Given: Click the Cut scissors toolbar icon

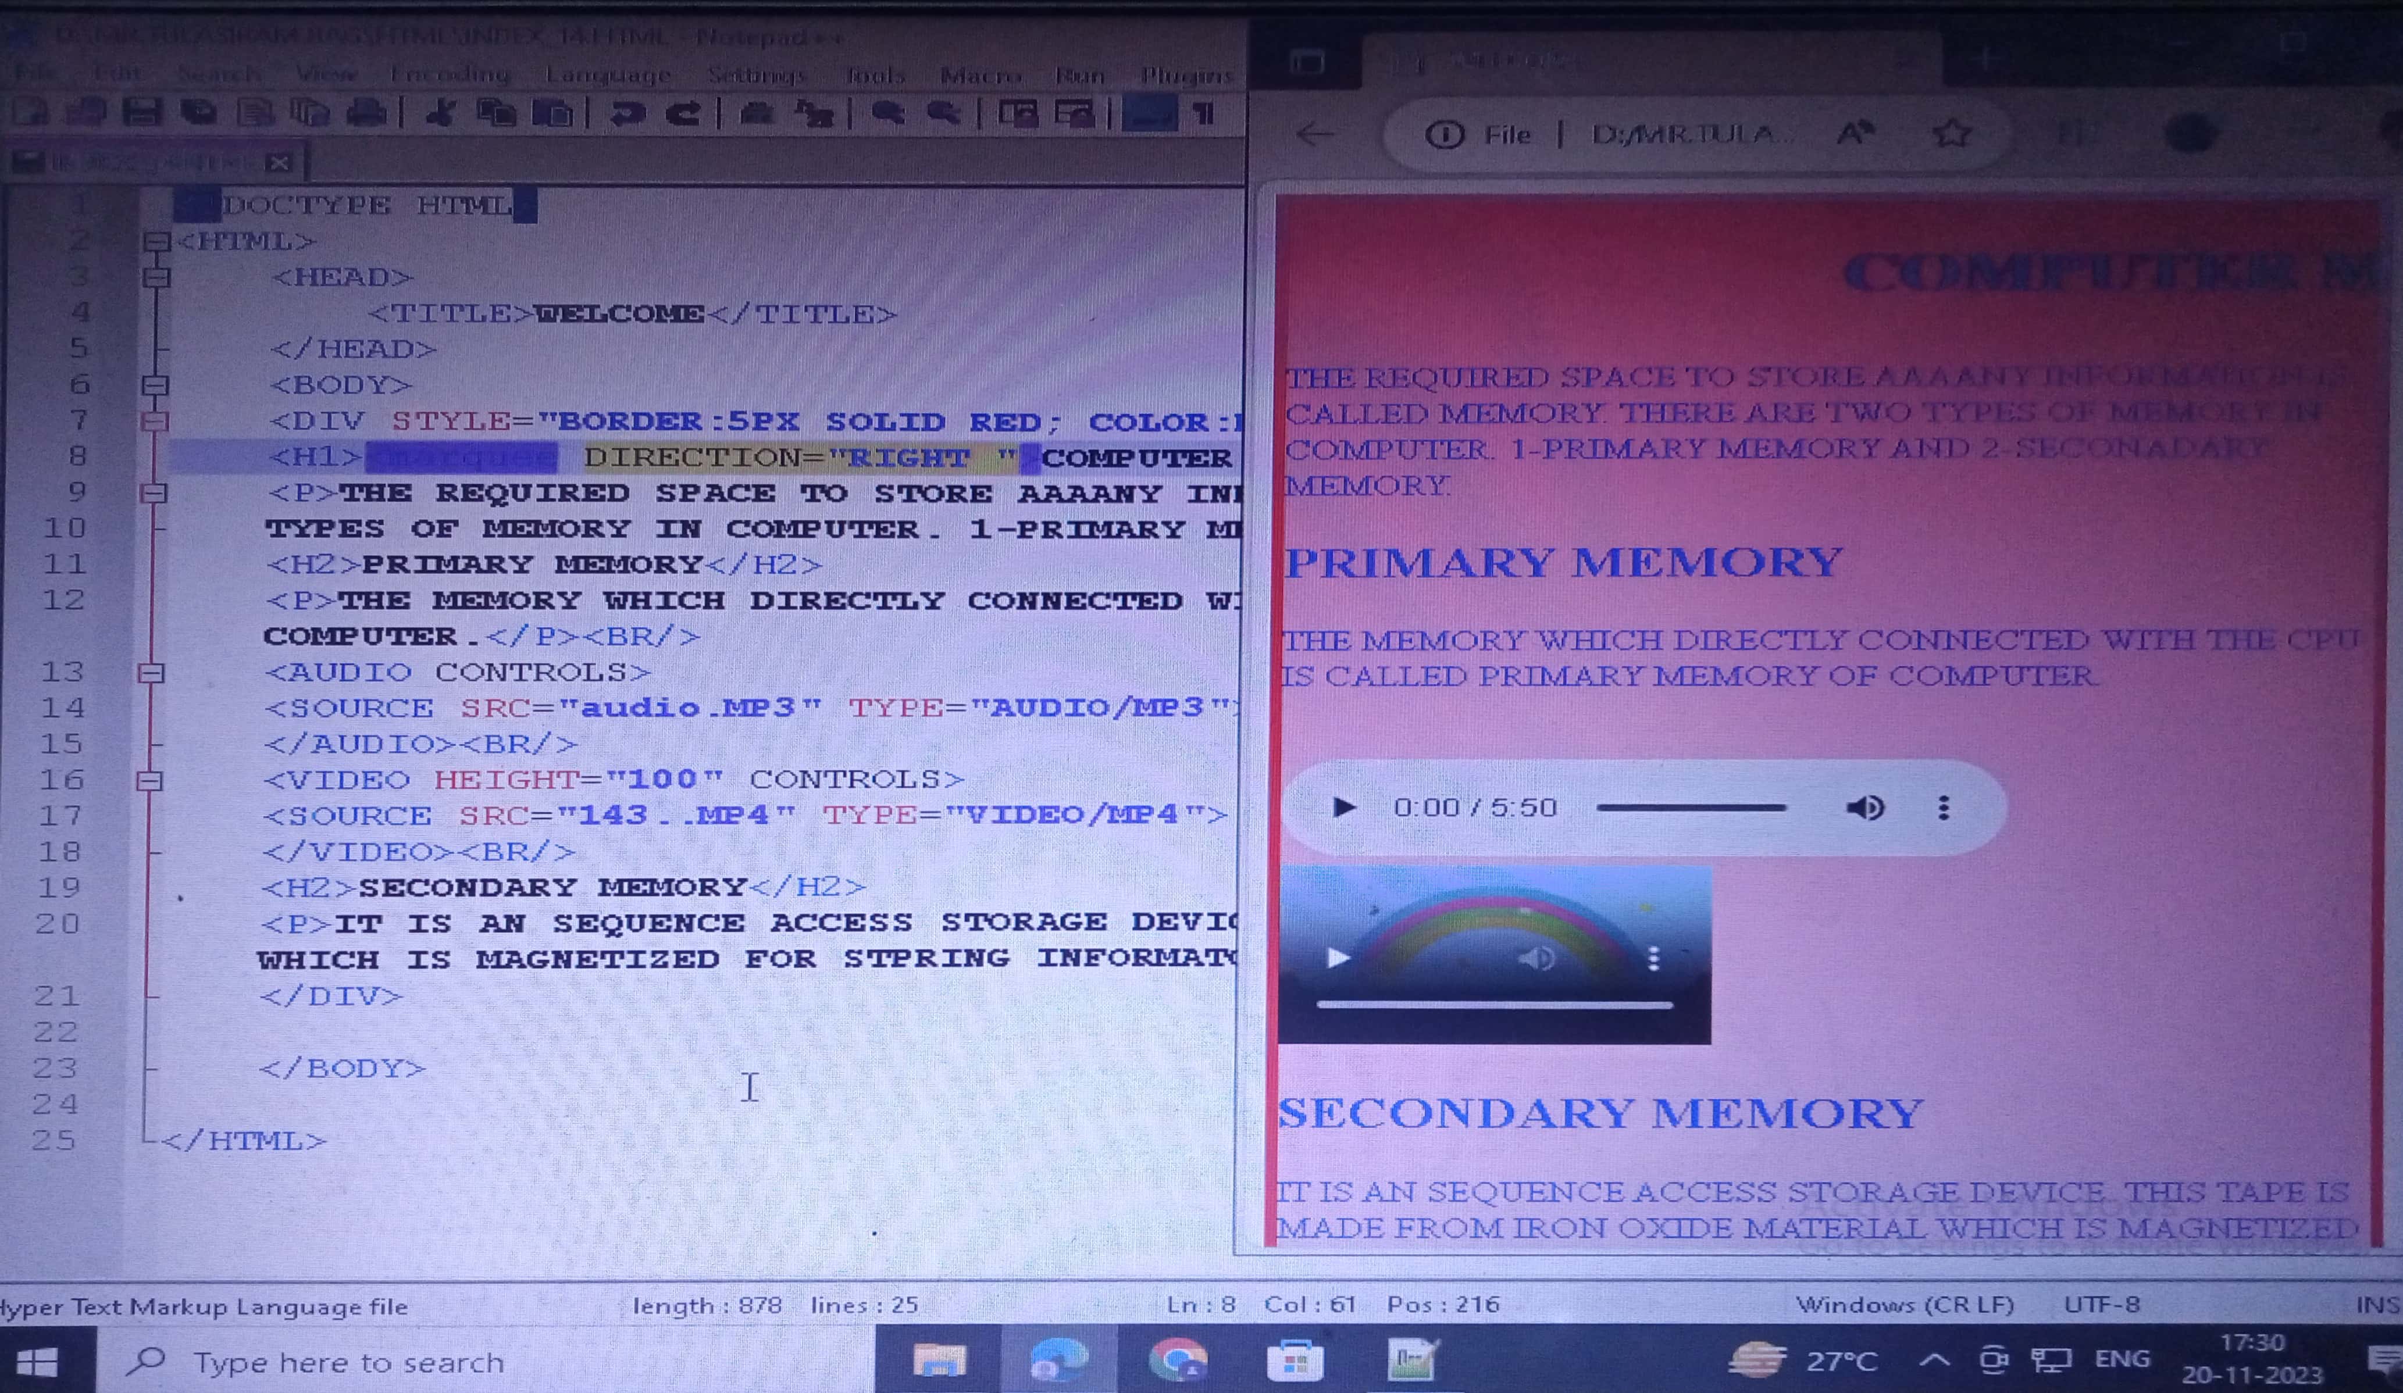Looking at the screenshot, I should 440,113.
